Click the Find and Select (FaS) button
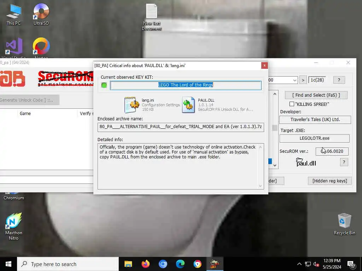This screenshot has width=362, height=271. point(316,95)
